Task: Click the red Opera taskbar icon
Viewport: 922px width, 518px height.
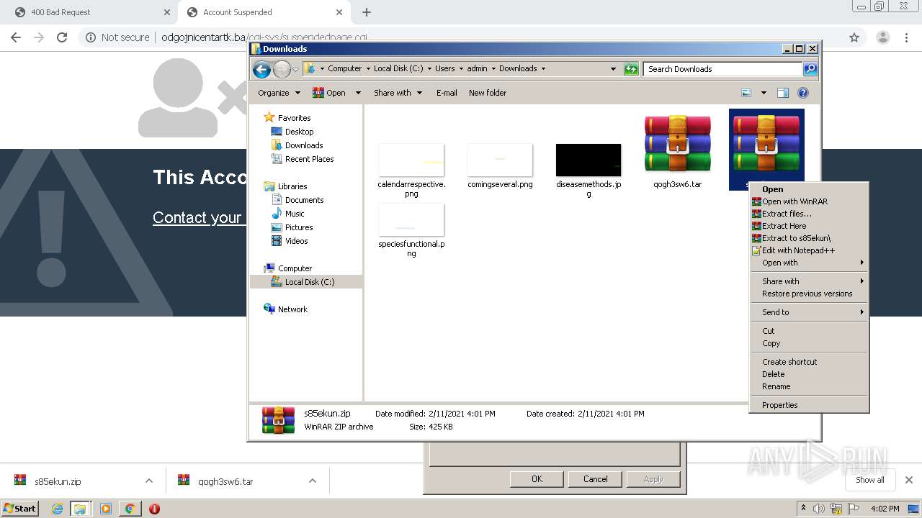Action: pyautogui.click(x=154, y=509)
